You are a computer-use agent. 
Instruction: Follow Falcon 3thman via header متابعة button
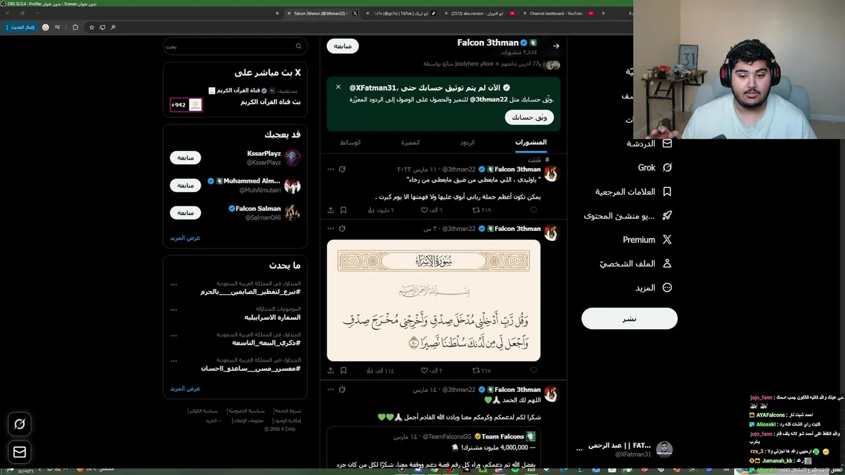pos(343,46)
